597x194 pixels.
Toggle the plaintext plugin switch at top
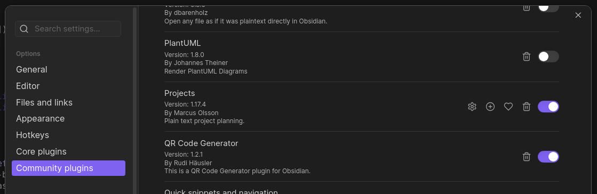pos(548,7)
